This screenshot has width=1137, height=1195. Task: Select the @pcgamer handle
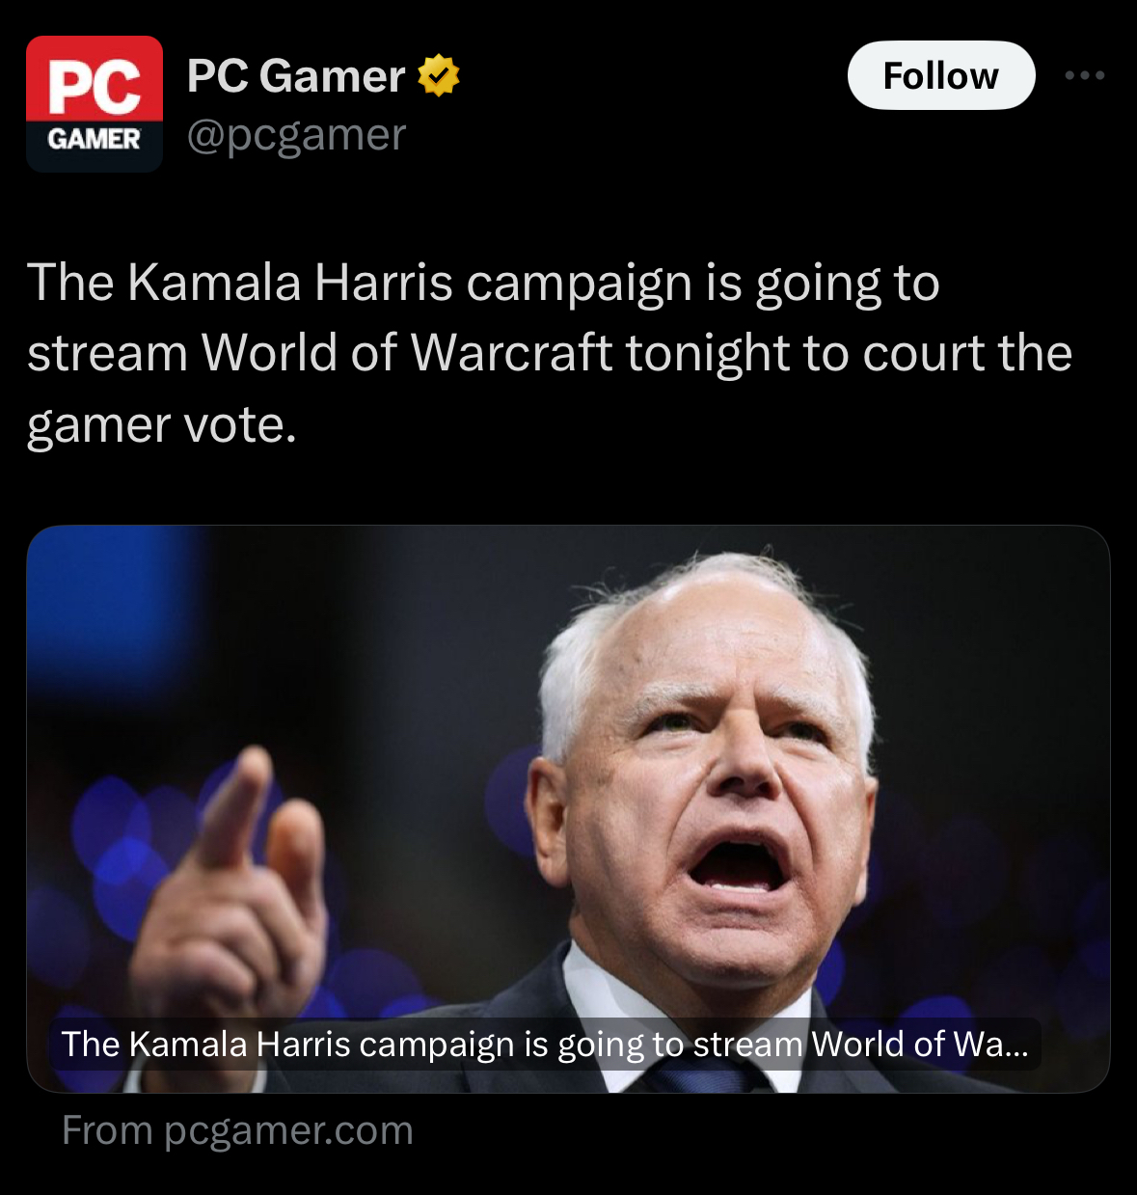pos(296,135)
